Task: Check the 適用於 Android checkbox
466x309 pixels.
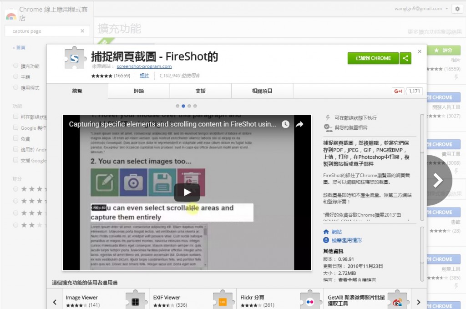Action: click(x=16, y=149)
